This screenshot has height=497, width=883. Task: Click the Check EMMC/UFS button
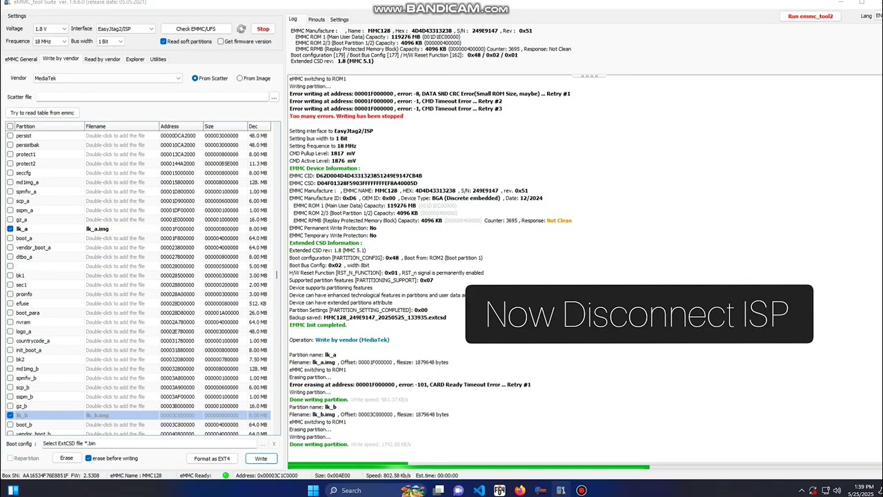tap(196, 29)
